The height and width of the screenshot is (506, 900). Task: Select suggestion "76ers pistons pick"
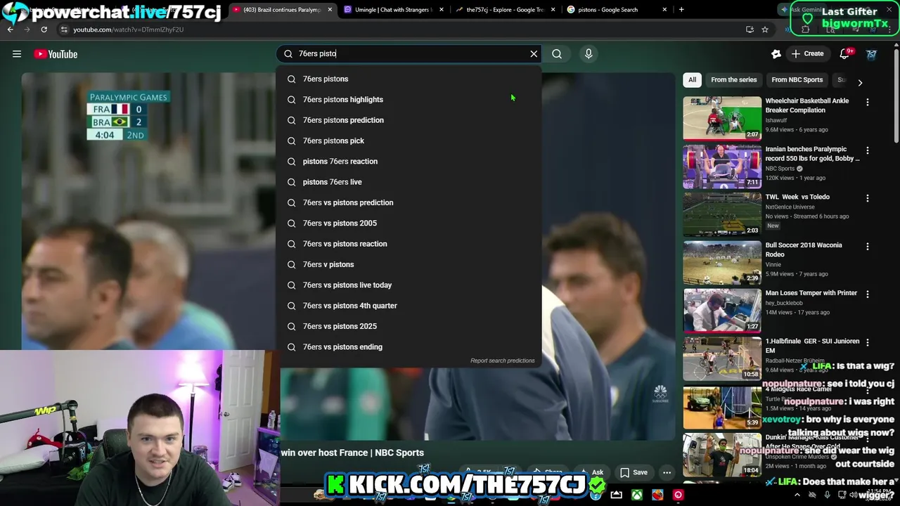coord(409,141)
